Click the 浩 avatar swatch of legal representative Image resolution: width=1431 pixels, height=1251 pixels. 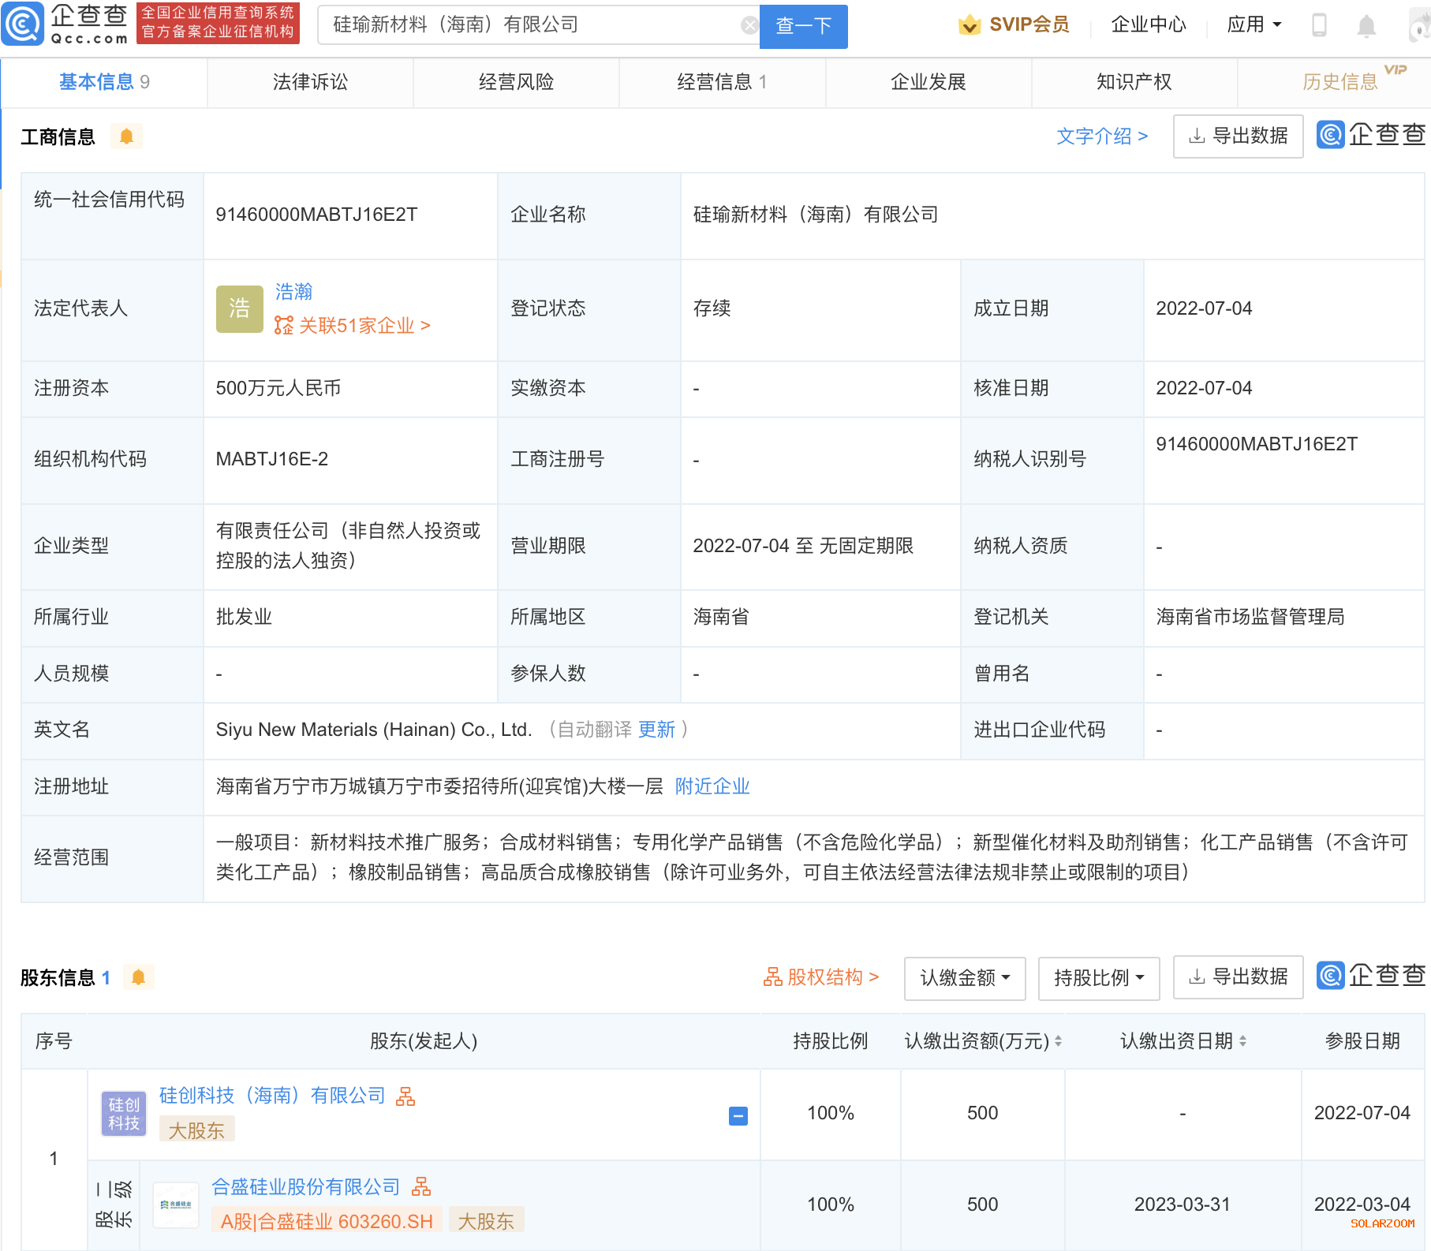pos(239,308)
